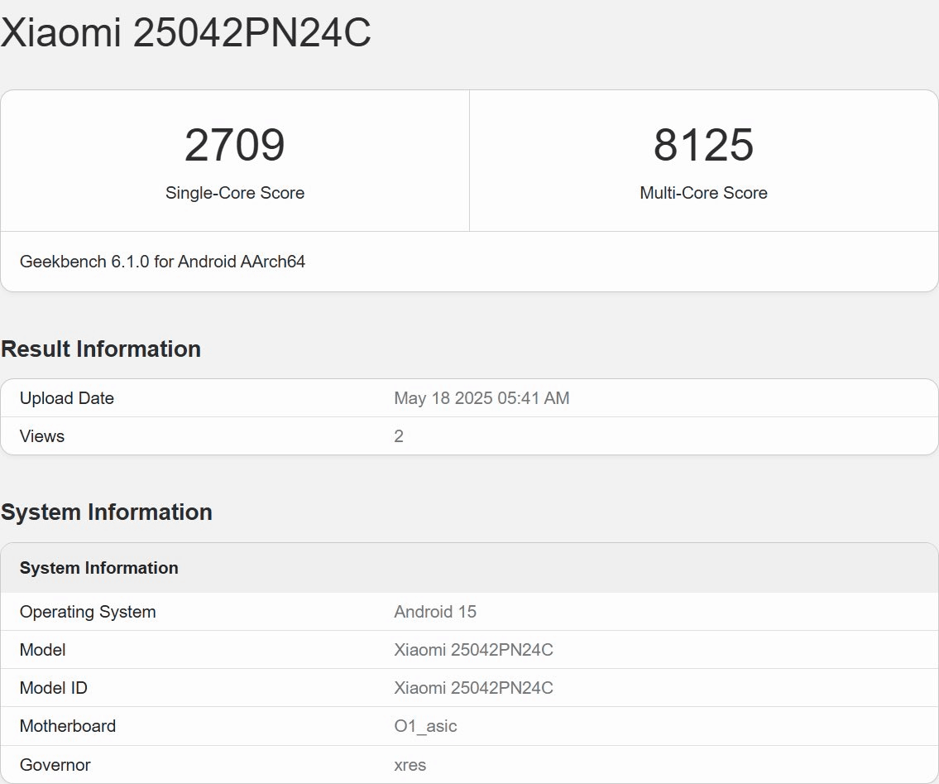Click the large System Information section heading
This screenshot has width=939, height=784.
tap(107, 512)
